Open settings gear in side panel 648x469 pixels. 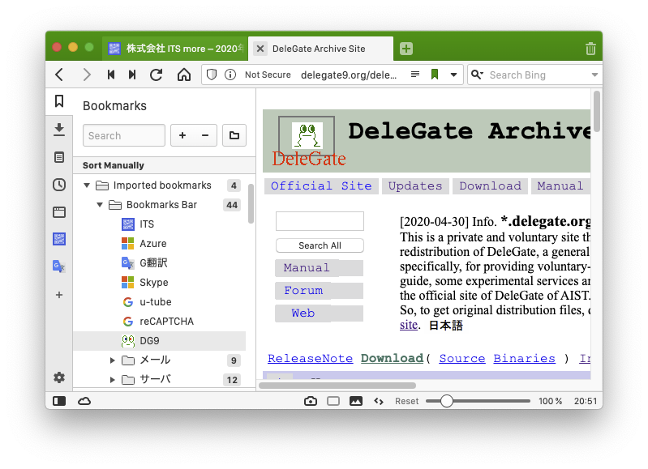point(59,377)
